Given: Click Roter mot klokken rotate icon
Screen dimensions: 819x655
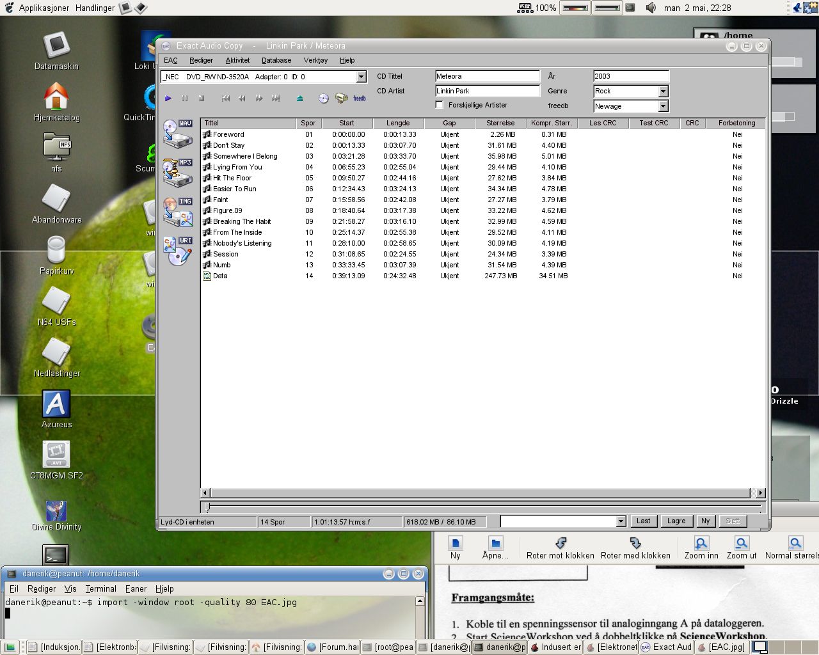Looking at the screenshot, I should tap(561, 548).
